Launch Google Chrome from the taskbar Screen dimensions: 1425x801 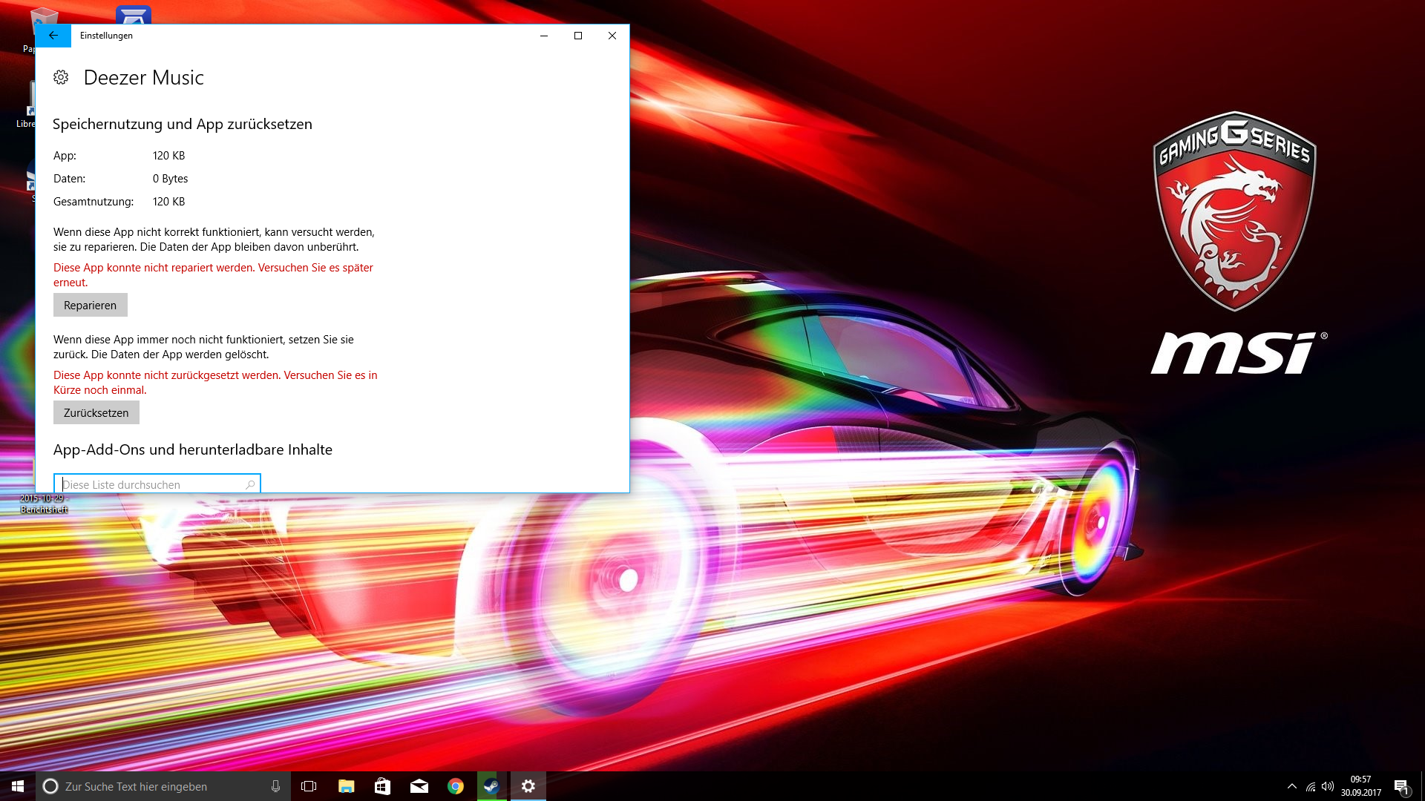pos(456,786)
